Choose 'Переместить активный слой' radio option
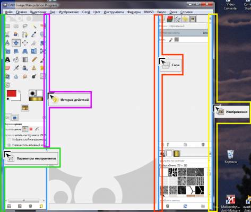Viewport: 251px width, 212px height. click(x=27, y=145)
